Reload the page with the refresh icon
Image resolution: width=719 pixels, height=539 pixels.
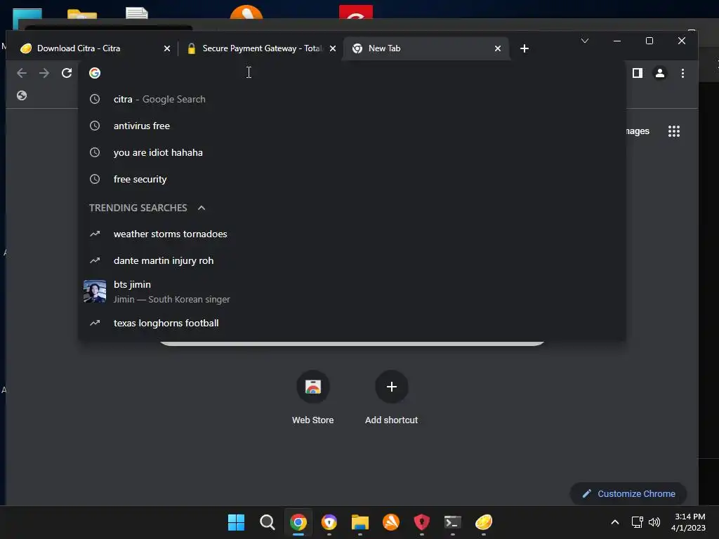tap(67, 73)
